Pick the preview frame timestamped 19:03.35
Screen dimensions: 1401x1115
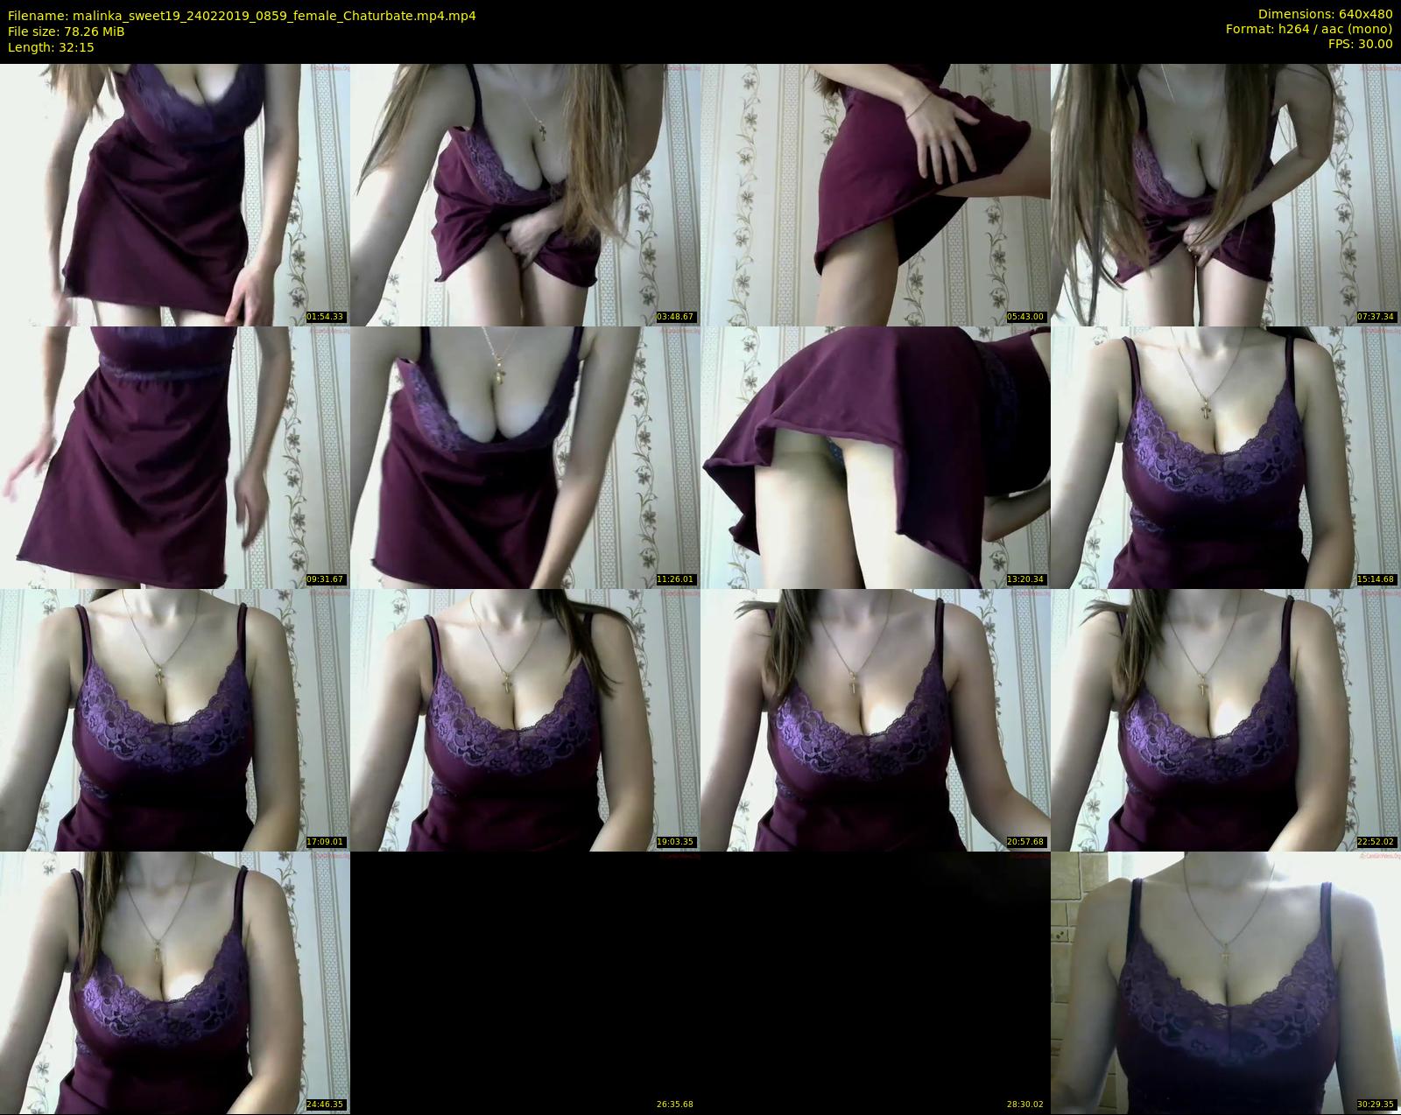(x=525, y=720)
